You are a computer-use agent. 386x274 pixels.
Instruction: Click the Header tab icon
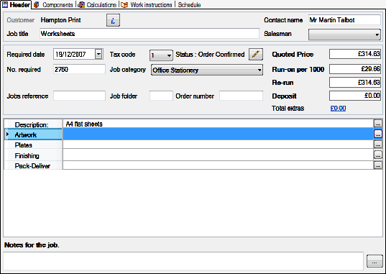(5, 4)
